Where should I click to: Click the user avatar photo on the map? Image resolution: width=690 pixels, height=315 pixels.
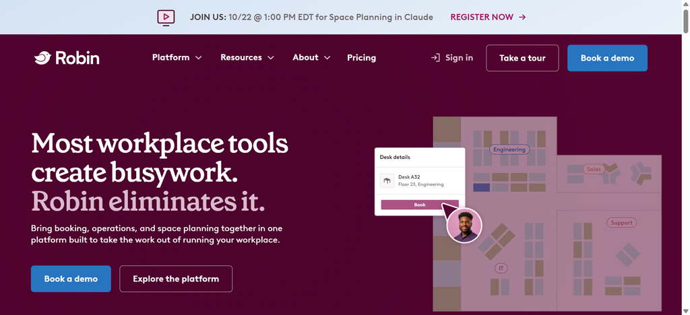[464, 225]
